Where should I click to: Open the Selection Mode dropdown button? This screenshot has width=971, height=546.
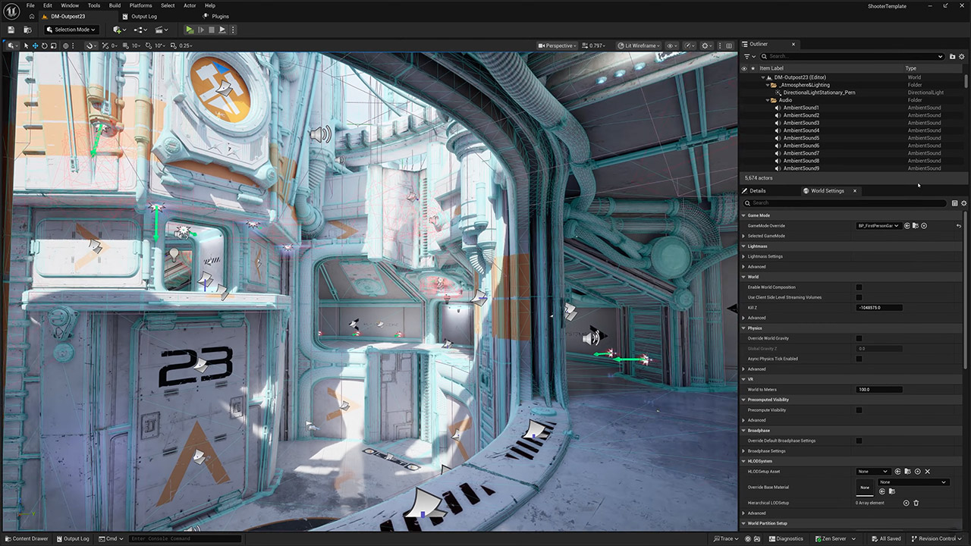click(71, 30)
